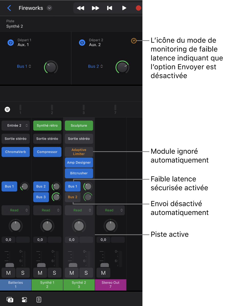Tap the channel strip fader icon in the bottom bar

(x=39, y=300)
